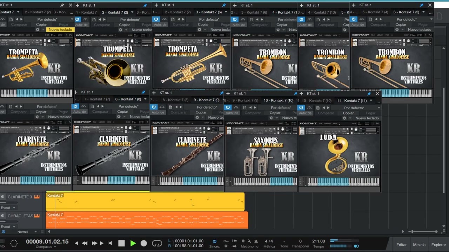Click the Transponer value 0
Image resolution: width=449 pixels, height=252 pixels.
300,241
